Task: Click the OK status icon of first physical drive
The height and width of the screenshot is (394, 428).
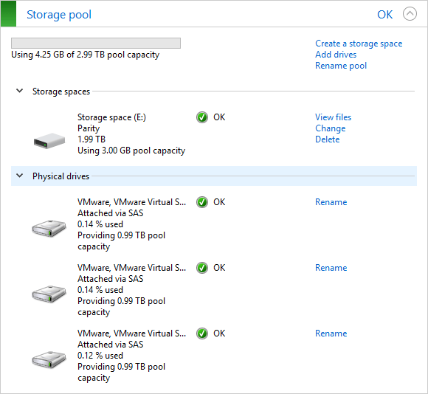Action: (x=202, y=202)
